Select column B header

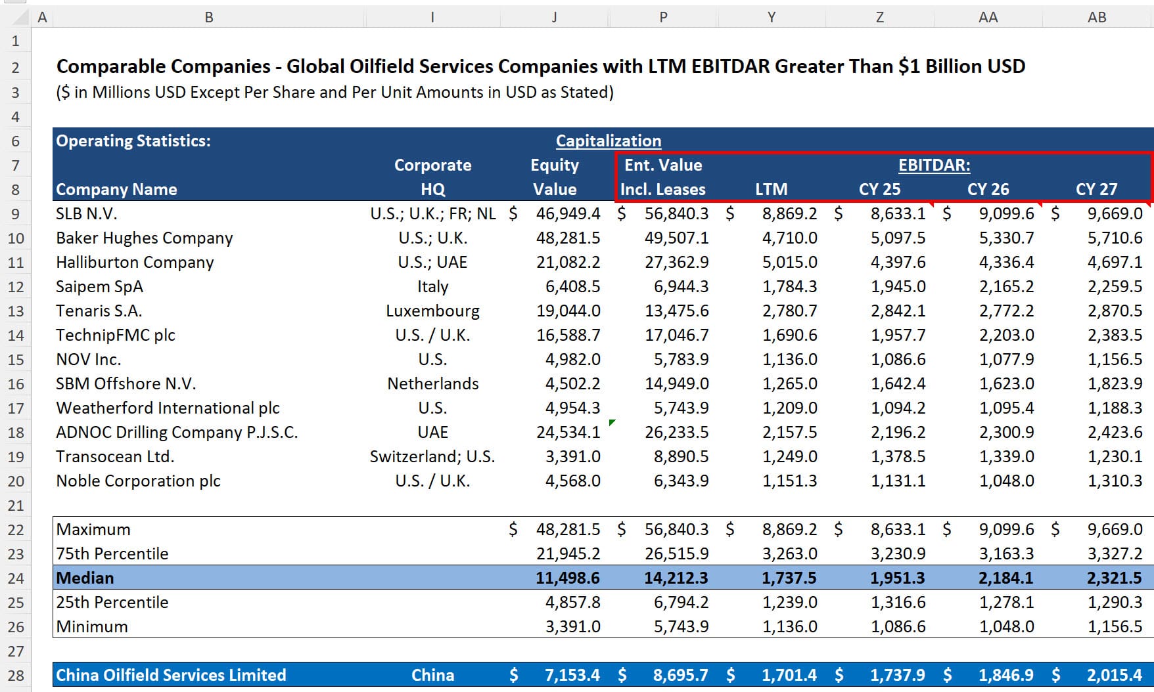point(209,17)
